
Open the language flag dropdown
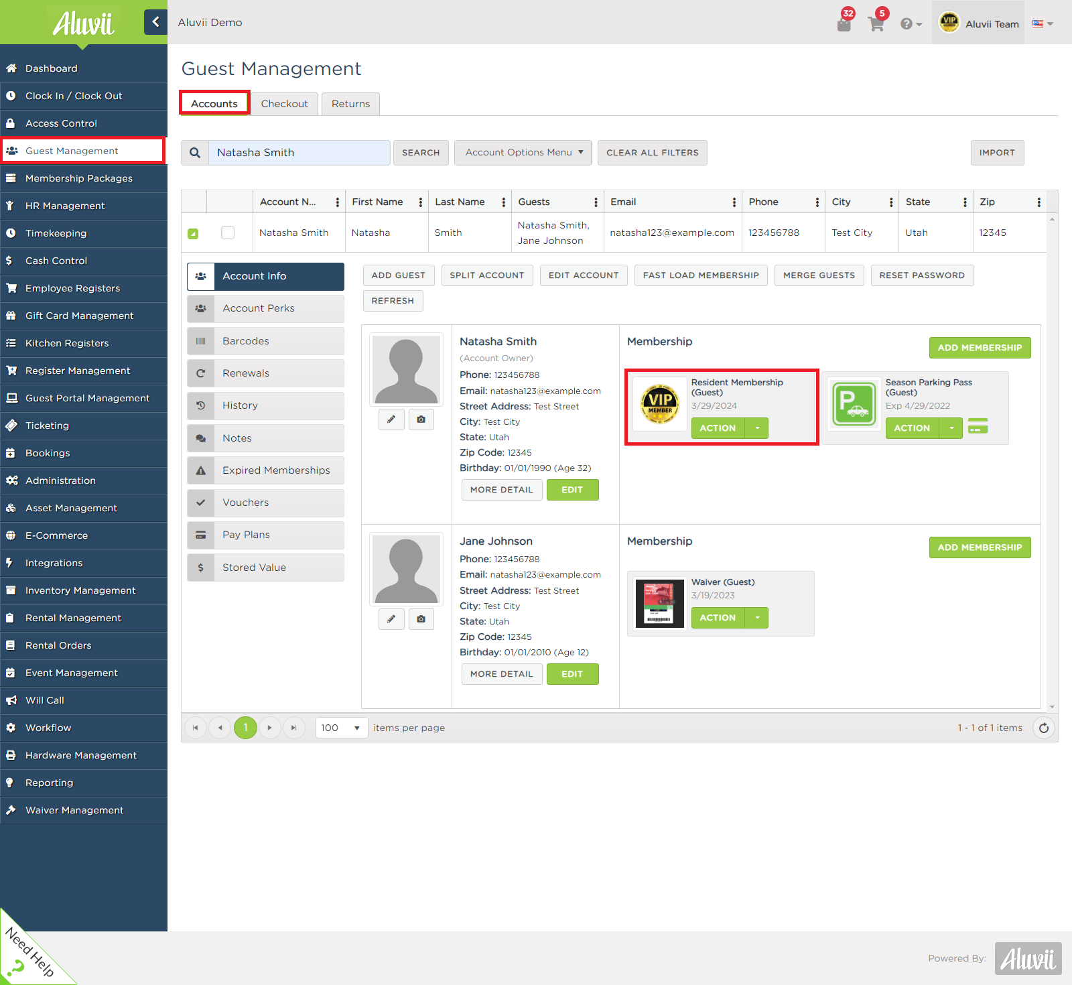[x=1043, y=23]
